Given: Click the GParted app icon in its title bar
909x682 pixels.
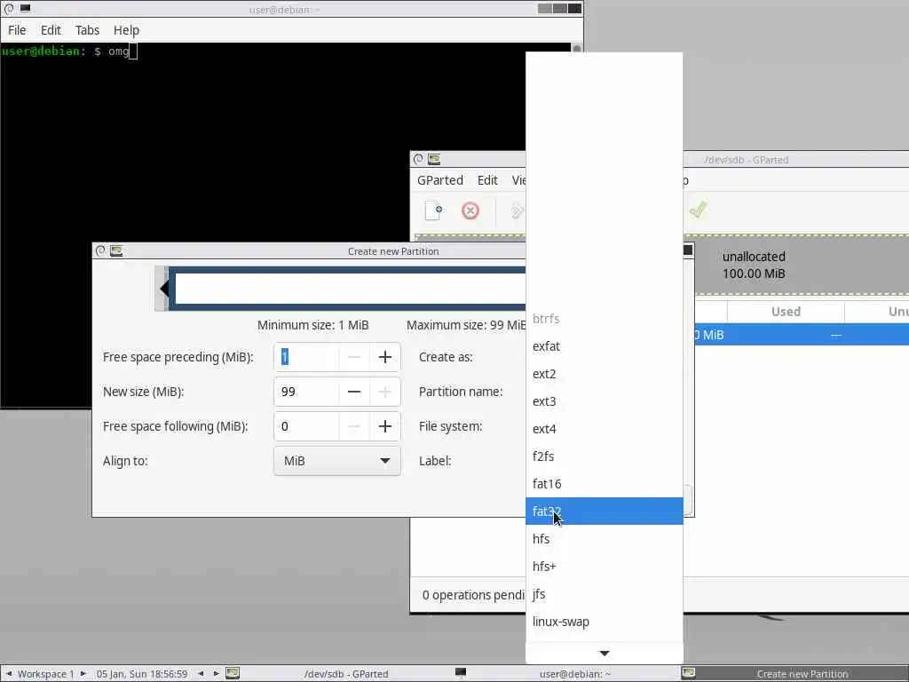Looking at the screenshot, I should point(433,159).
